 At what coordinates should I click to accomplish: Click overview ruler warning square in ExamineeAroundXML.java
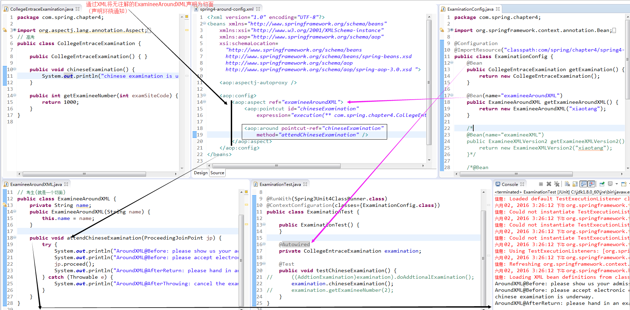coord(246,192)
